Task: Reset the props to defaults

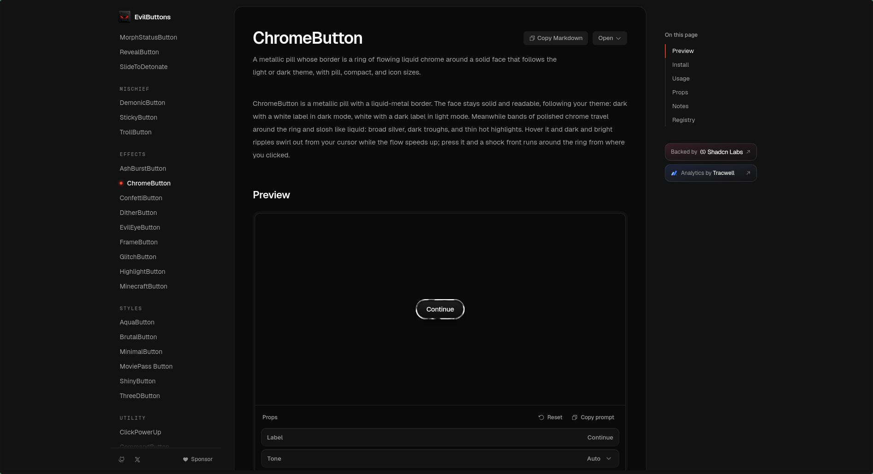Action: (550, 417)
